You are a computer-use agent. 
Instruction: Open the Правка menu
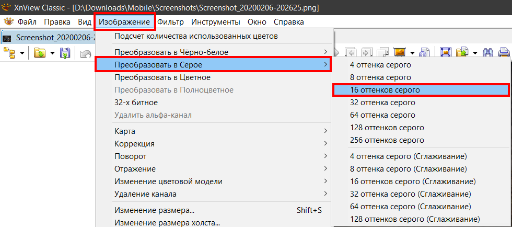(x=57, y=22)
